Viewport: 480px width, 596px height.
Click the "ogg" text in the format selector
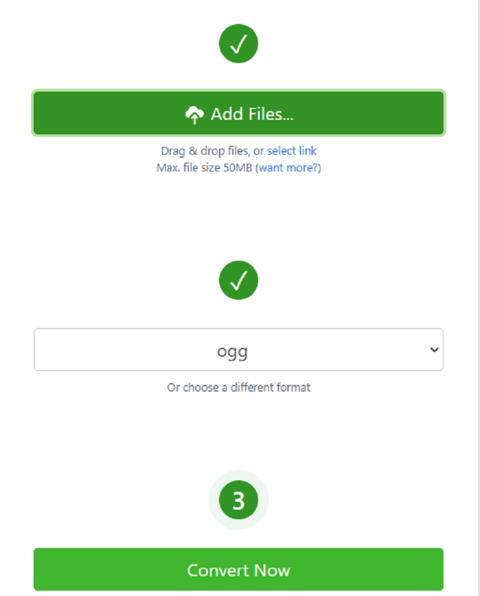(232, 352)
